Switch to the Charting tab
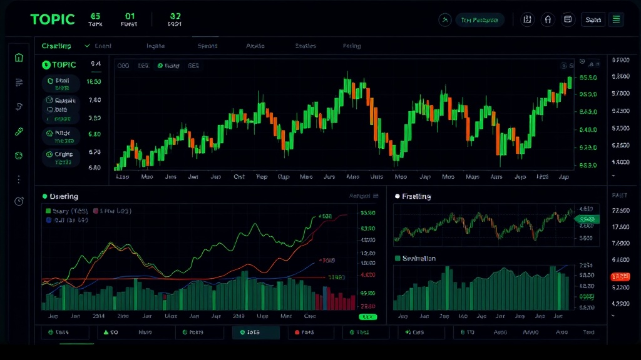Screen dimensions: 641x360 tap(56, 46)
